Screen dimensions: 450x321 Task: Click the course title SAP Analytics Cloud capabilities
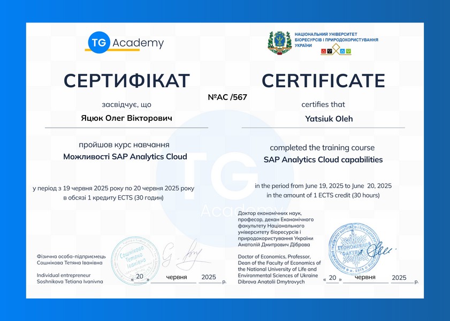pyautogui.click(x=323, y=159)
